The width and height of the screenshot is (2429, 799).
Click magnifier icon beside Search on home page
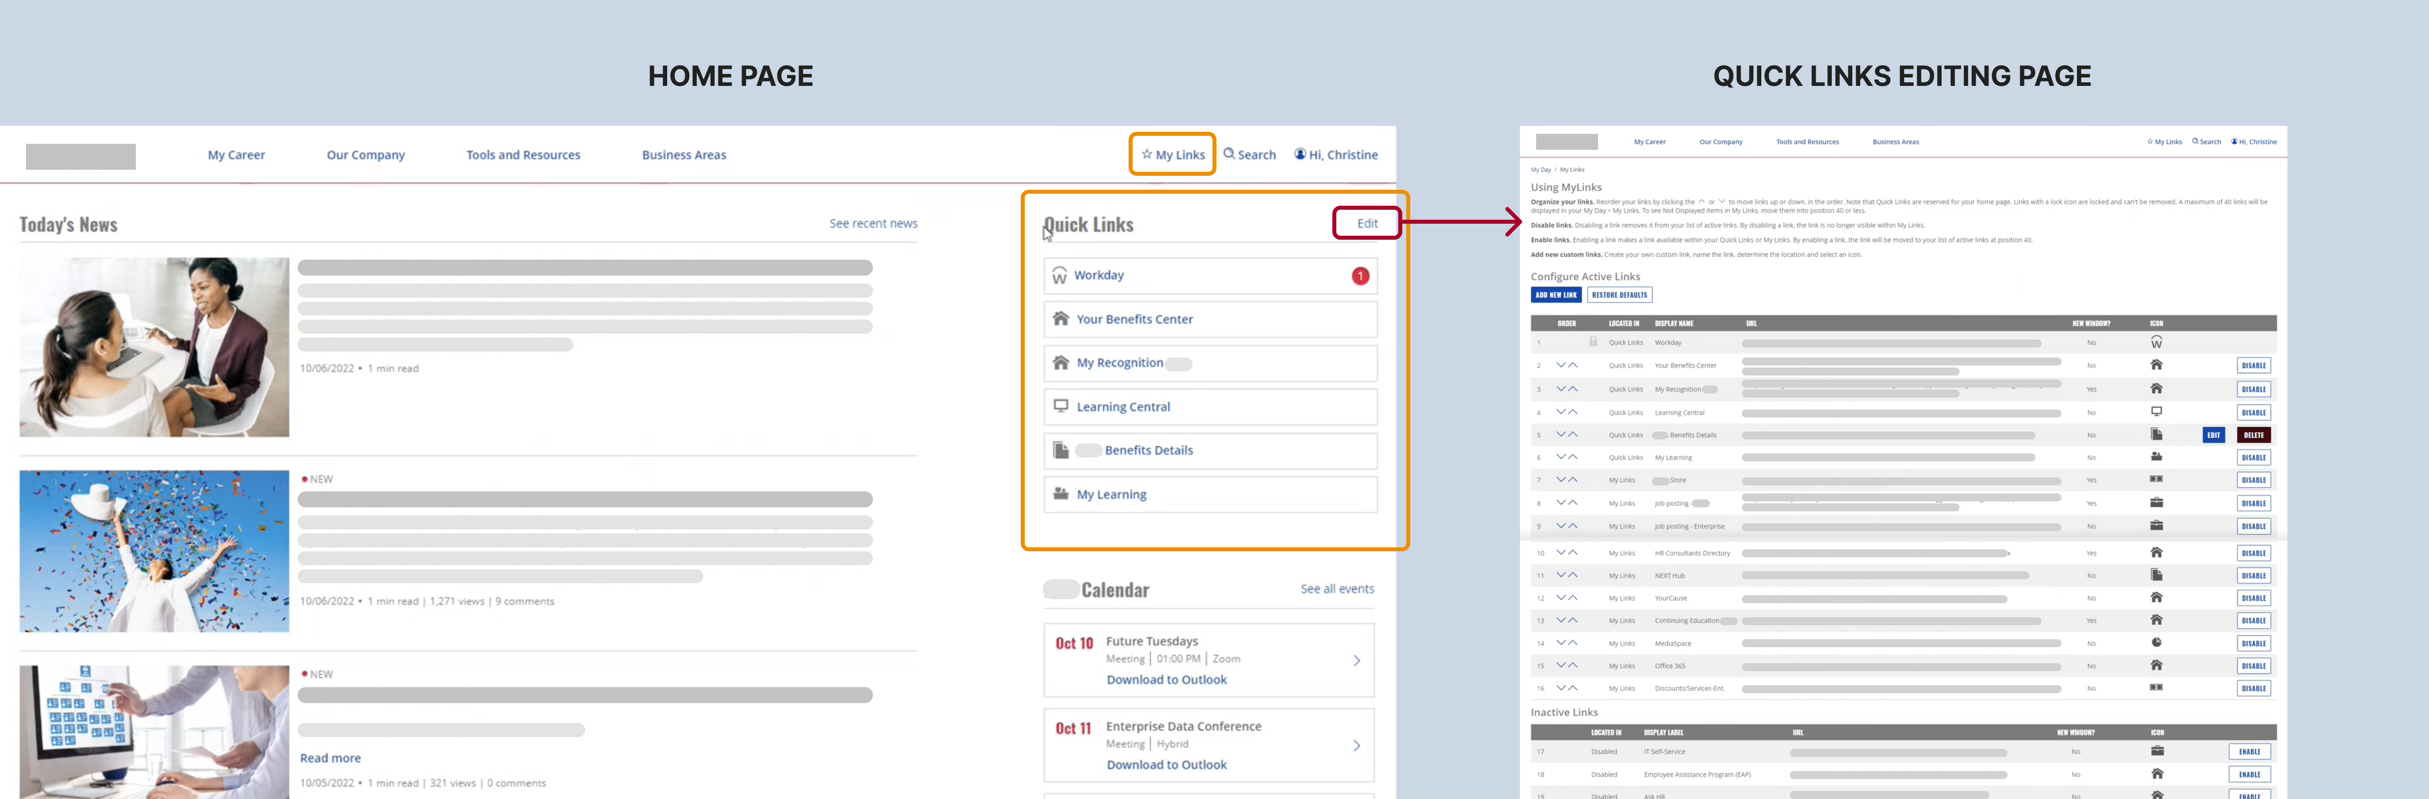(x=1228, y=154)
